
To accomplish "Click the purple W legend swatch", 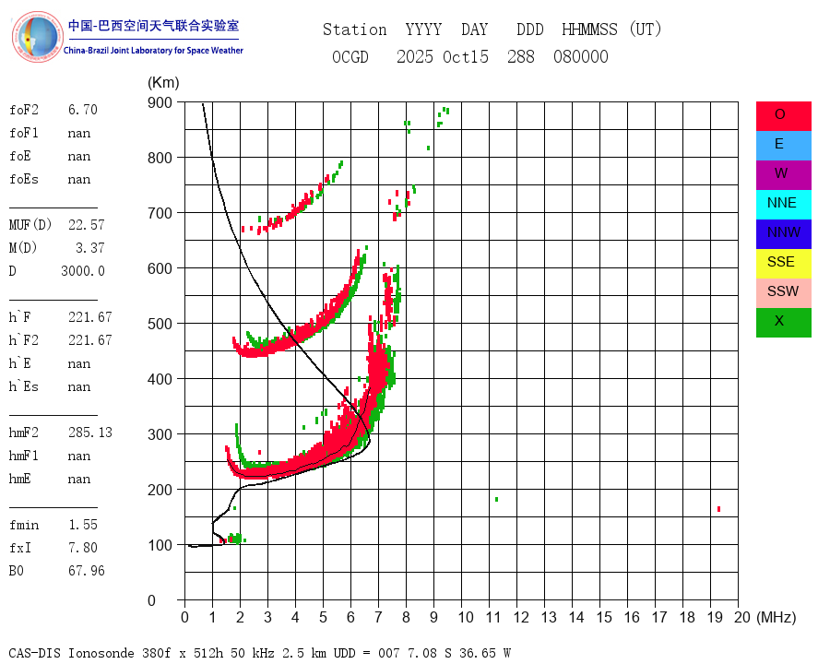I will (783, 174).
